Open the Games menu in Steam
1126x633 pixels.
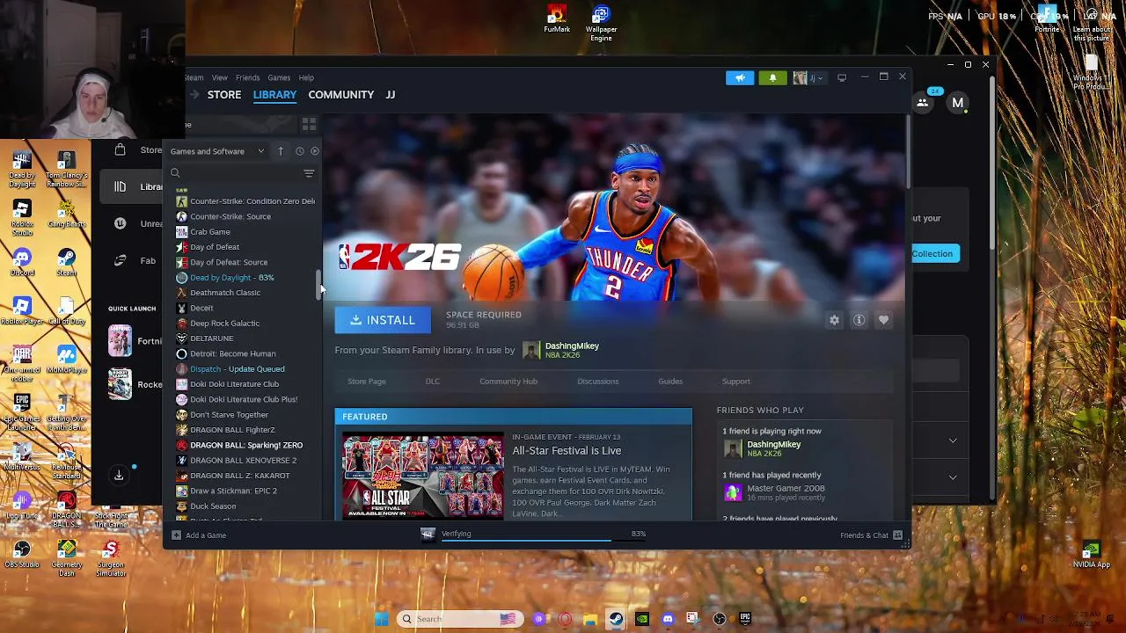(279, 77)
